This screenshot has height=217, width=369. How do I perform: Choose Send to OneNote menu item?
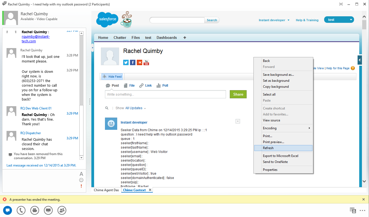(x=283, y=162)
